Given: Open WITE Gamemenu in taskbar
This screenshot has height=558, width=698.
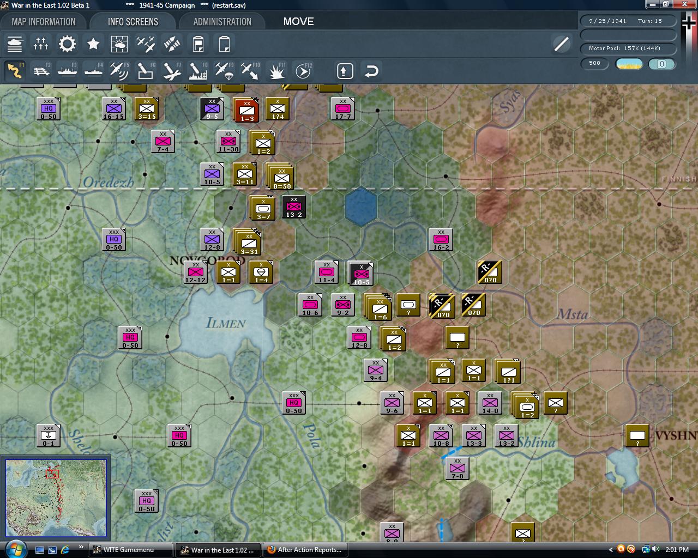Looking at the screenshot, I should 131,550.
